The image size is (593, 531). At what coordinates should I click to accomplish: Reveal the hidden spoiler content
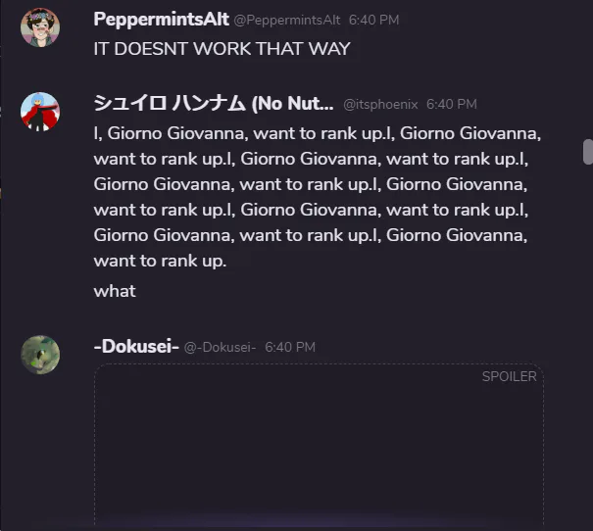click(x=319, y=445)
